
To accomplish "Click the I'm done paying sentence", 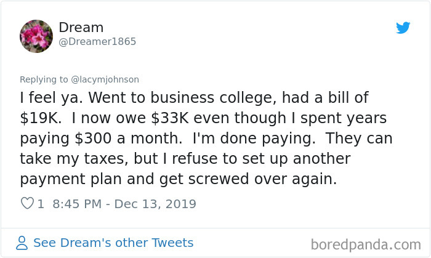I will tap(254, 138).
